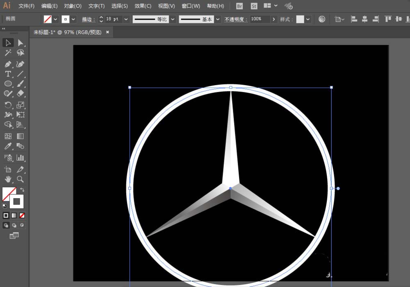Image resolution: width=410 pixels, height=287 pixels.
Task: Open the 窗口(W) menu
Action: click(191, 6)
